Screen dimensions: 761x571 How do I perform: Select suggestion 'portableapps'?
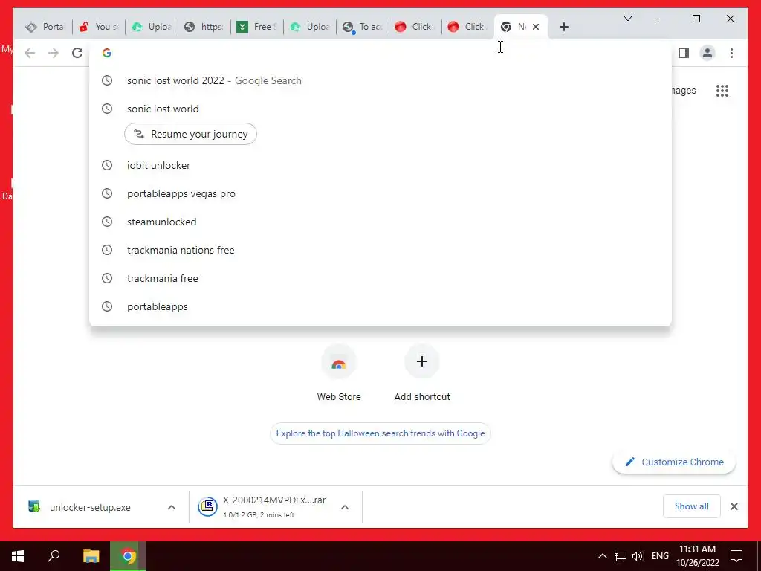pyautogui.click(x=380, y=306)
